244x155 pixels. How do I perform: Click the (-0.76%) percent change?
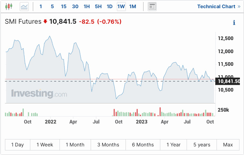[x=109, y=22]
